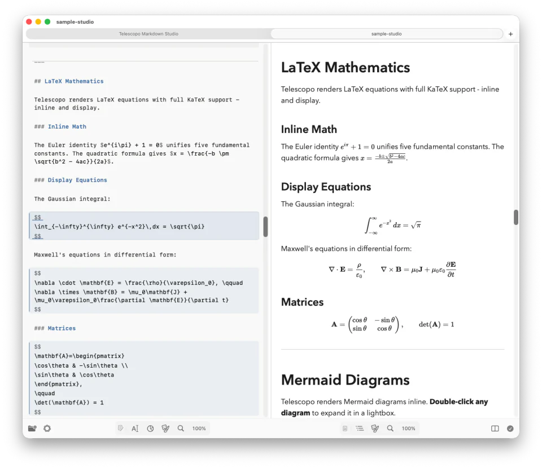Click the 'Matrices' preview heading

[302, 302]
